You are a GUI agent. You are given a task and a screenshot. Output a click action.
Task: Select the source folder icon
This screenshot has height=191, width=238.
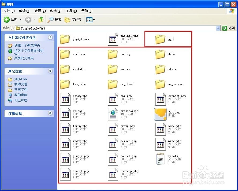pos(113,69)
